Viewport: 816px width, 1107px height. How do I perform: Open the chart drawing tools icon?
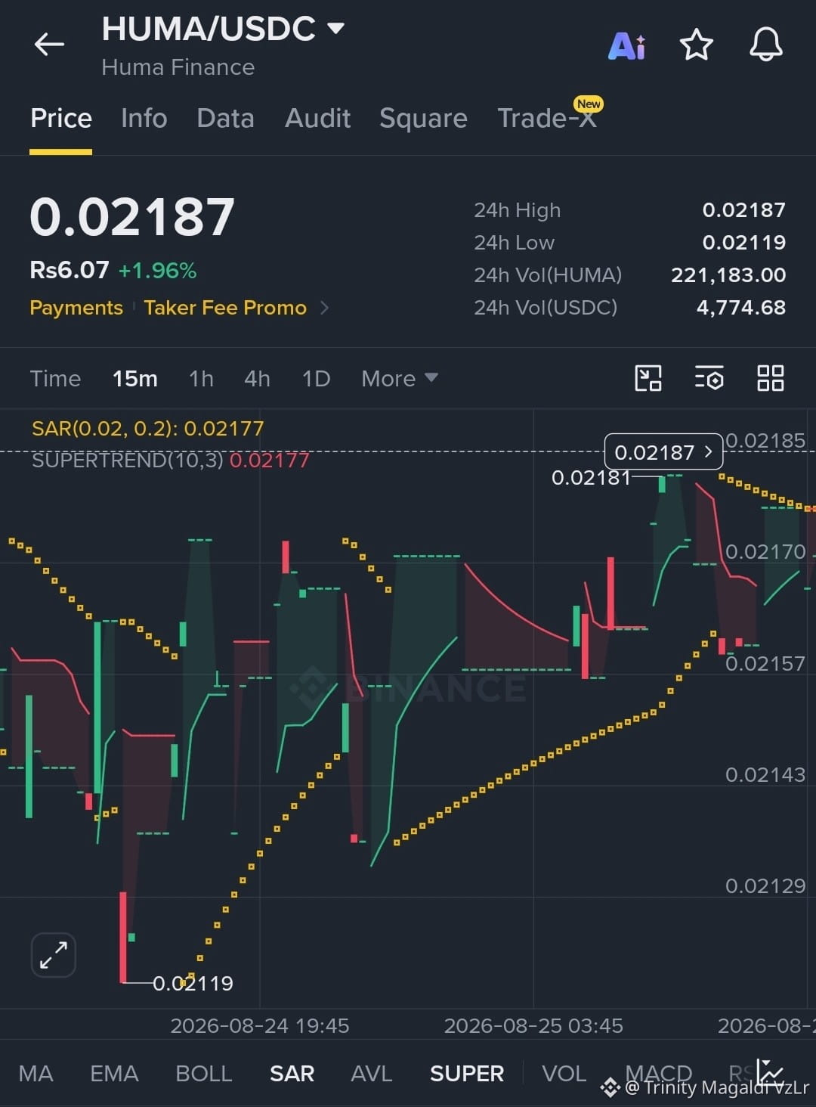648,378
